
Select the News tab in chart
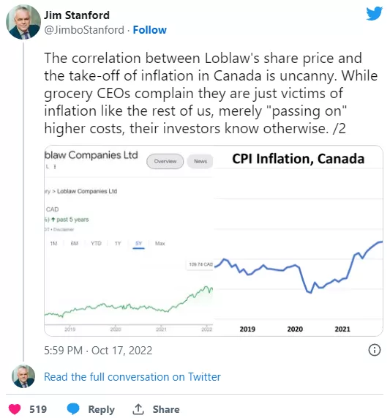tap(200, 161)
